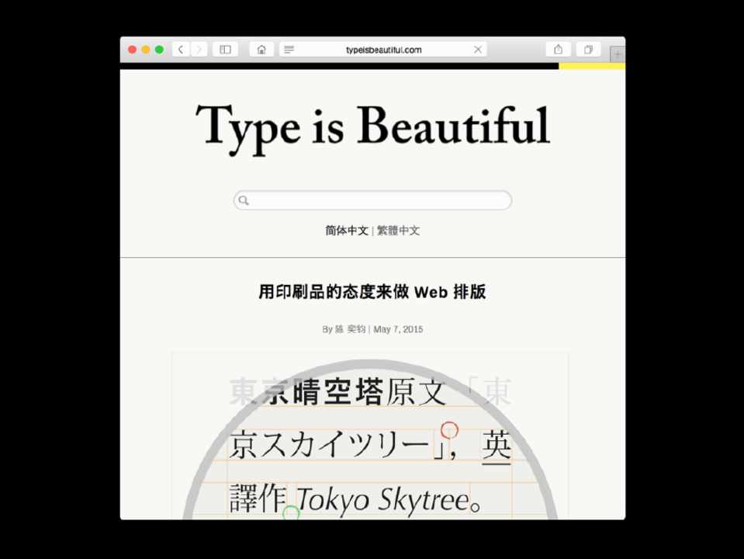The image size is (744, 559).
Task: Focus the site search box
Action: (379, 200)
